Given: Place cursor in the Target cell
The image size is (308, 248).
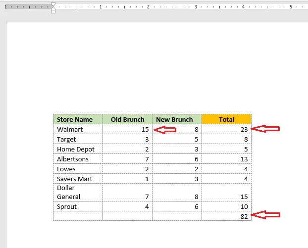Looking at the screenshot, I should click(x=78, y=139).
